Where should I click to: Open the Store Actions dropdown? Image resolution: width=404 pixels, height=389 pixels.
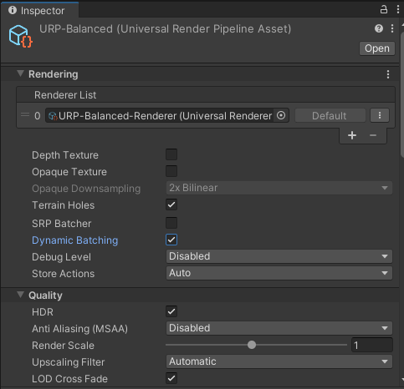click(x=279, y=273)
